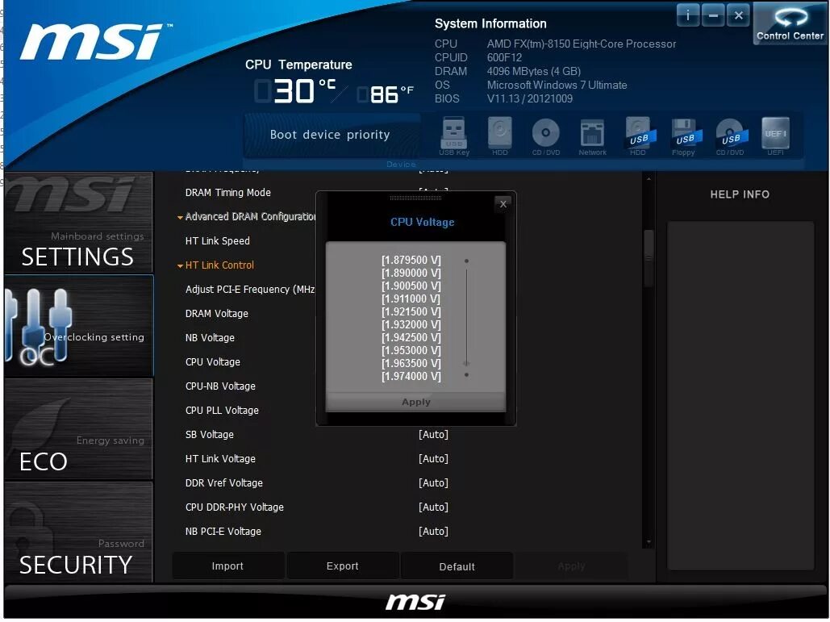
Task: Open HT Link Voltage [Auto] value
Action: click(433, 459)
